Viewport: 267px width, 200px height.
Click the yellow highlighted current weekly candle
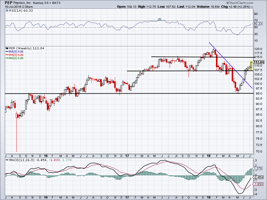251,66
